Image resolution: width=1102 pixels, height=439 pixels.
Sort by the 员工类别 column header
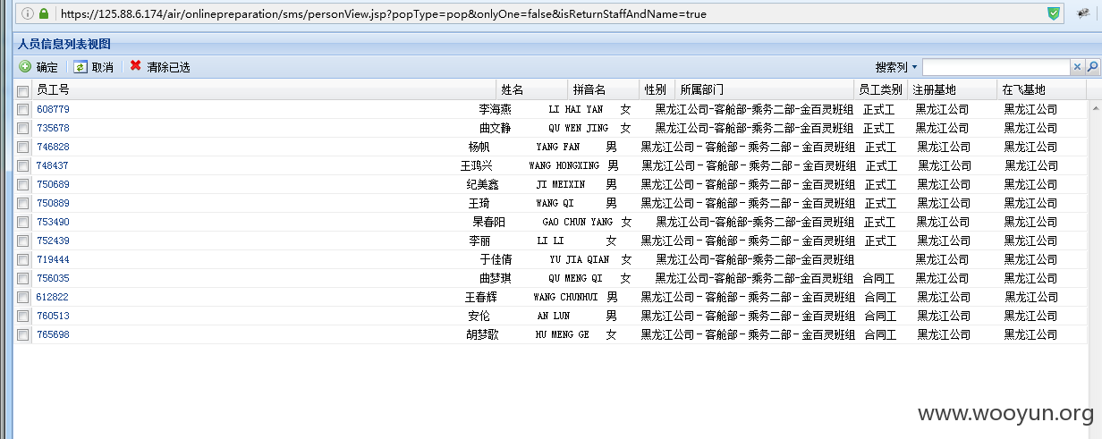point(881,89)
